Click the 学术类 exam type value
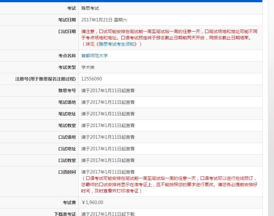Image resolution: width=274 pixels, height=216 pixels. point(88,67)
